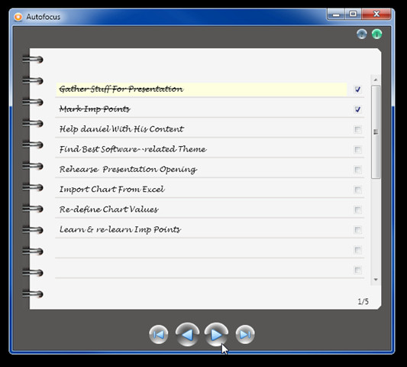Minimize the Autofocus window
This screenshot has height=367, width=407.
(x=336, y=14)
